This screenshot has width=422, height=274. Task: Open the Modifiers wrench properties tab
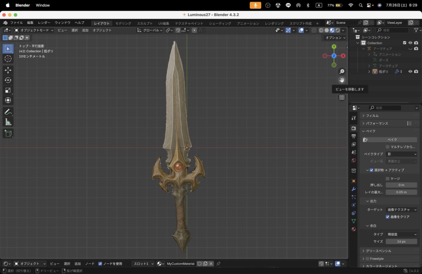pos(354,189)
